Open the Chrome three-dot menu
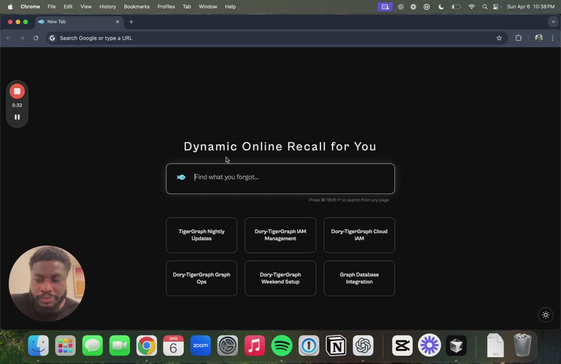561x364 pixels. [x=552, y=38]
